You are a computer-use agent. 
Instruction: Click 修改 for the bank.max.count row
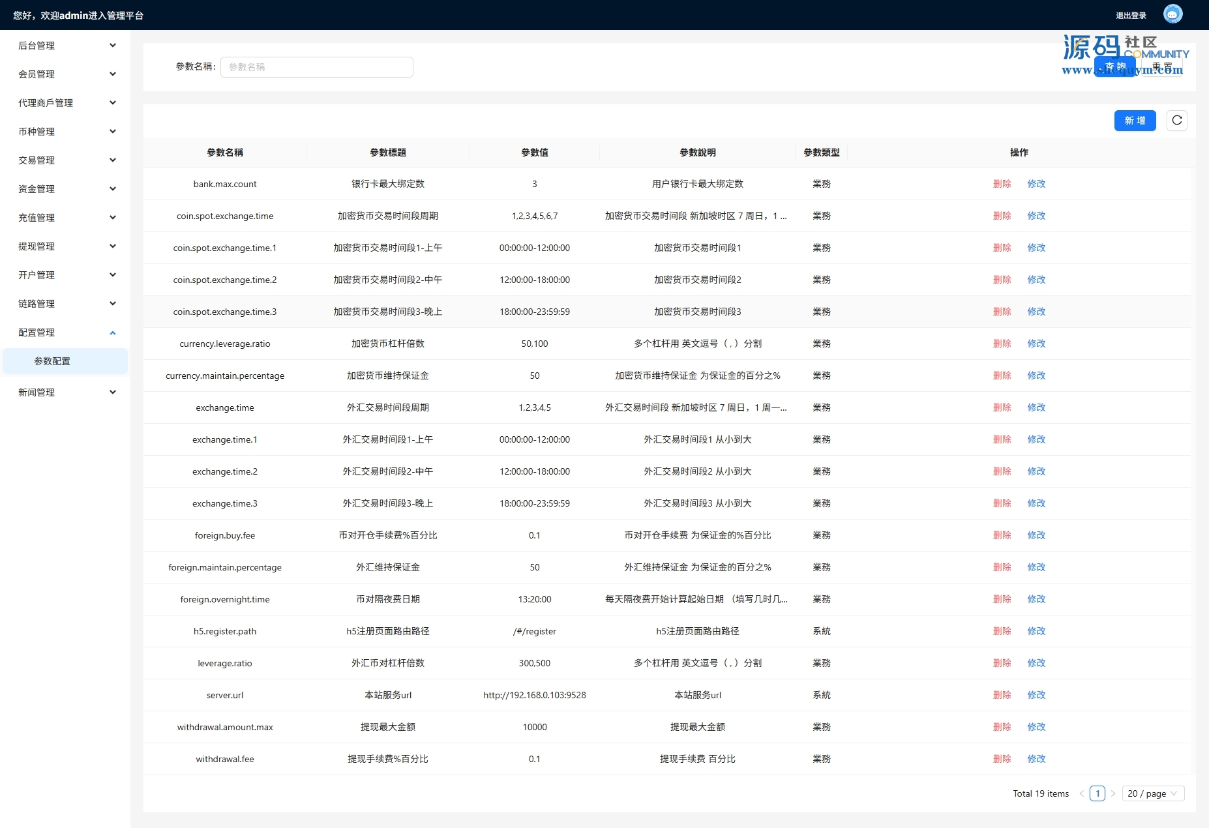tap(1036, 184)
